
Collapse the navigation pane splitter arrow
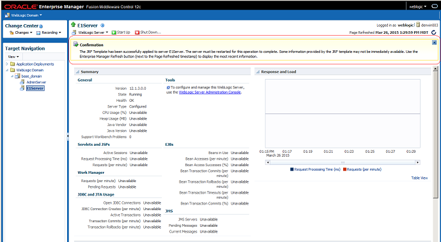click(x=68, y=136)
